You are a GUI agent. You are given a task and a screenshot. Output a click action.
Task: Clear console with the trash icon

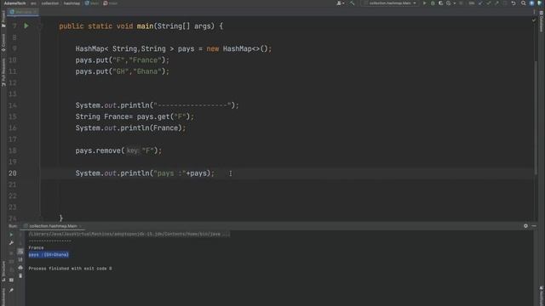coord(20,275)
